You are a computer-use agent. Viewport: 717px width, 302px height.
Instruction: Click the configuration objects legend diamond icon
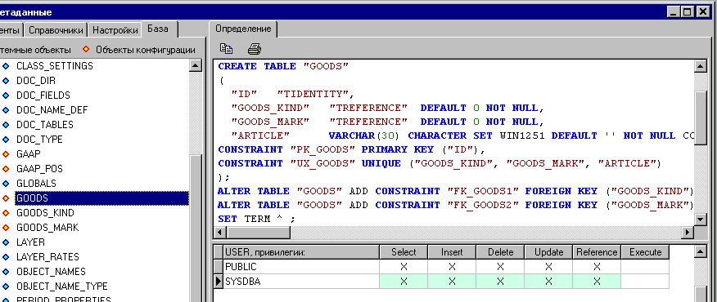[x=86, y=49]
